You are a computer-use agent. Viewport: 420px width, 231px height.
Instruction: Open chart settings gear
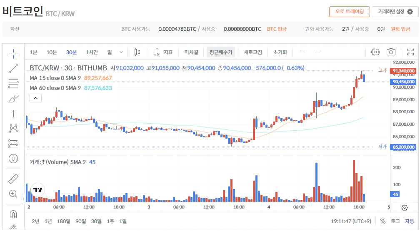[x=375, y=52]
